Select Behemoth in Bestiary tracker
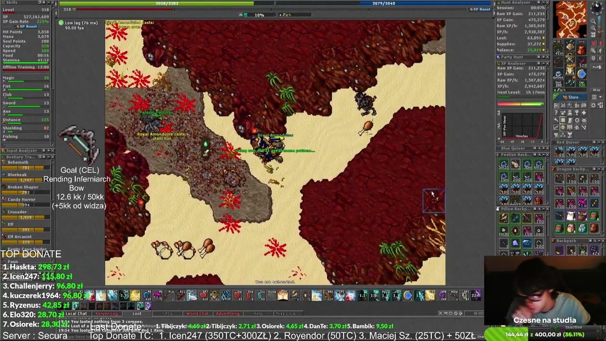The width and height of the screenshot is (606, 341). coord(26,164)
